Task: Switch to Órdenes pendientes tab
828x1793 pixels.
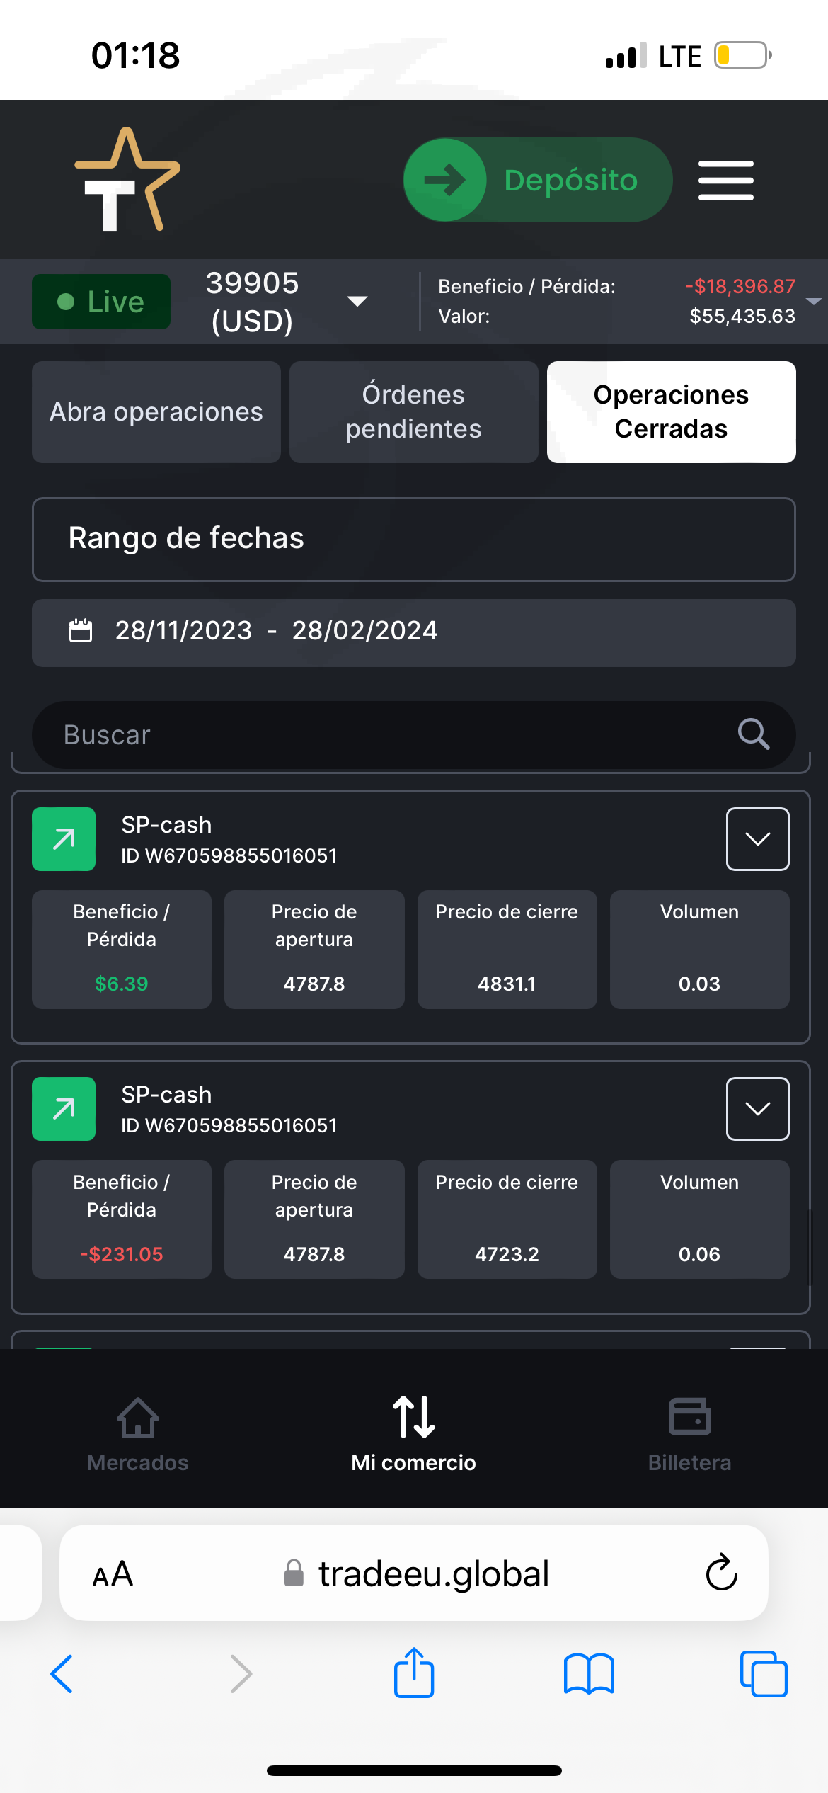Action: 413,412
